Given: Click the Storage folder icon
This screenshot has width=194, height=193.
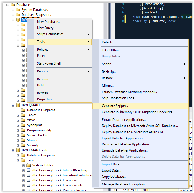Looking at the screenshot, I should click(23, 140).
